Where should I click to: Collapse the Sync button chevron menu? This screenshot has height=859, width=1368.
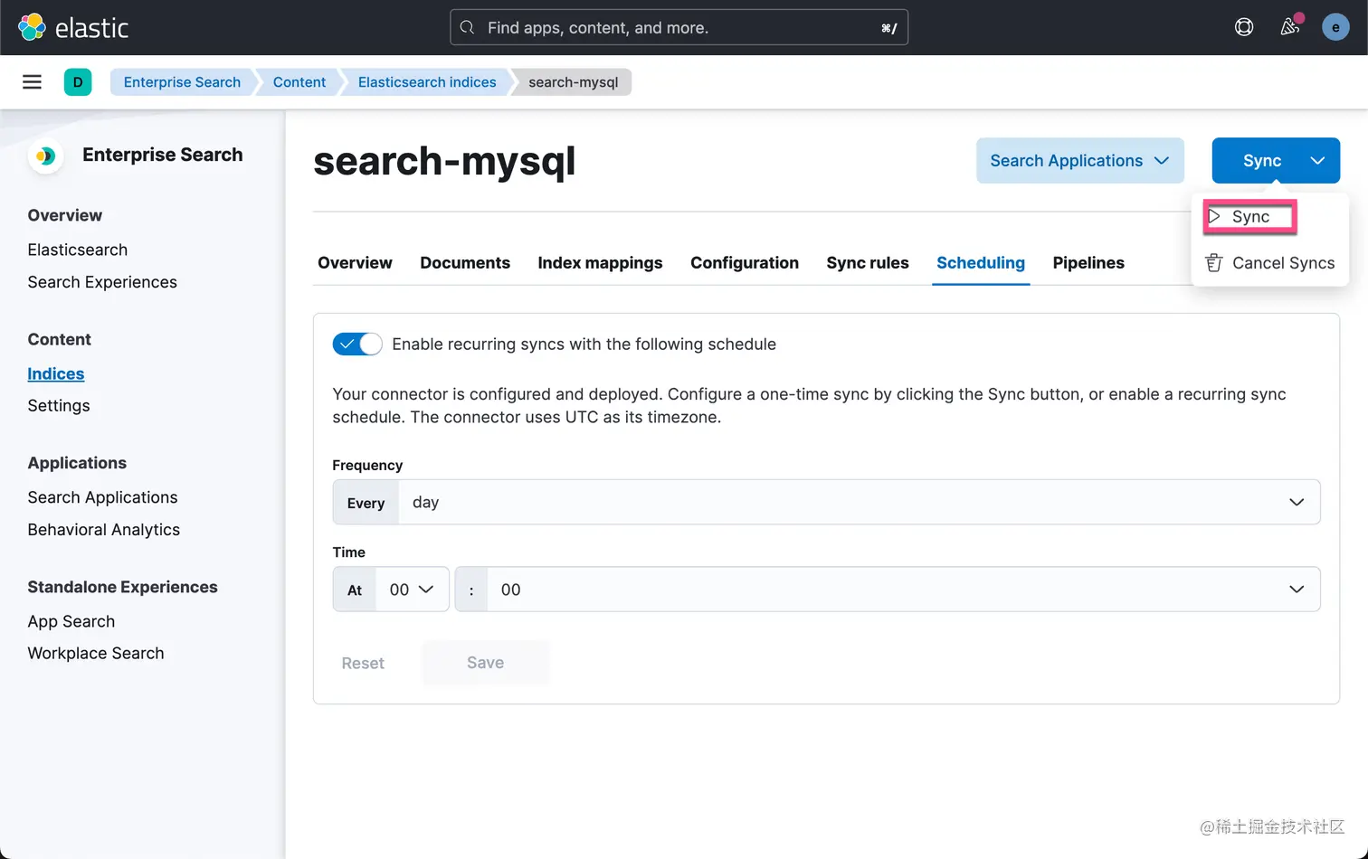click(1317, 161)
